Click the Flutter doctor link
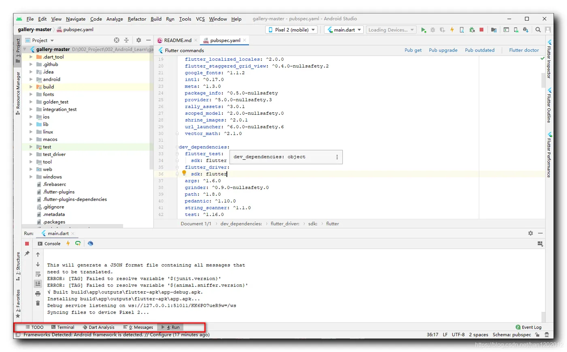Image resolution: width=567 pixels, height=352 pixels. pos(524,50)
